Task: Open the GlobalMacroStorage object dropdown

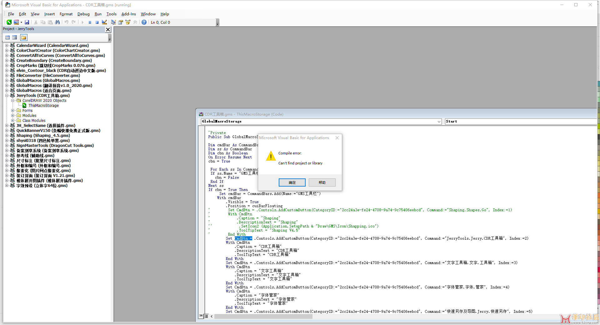Action: 439,122
